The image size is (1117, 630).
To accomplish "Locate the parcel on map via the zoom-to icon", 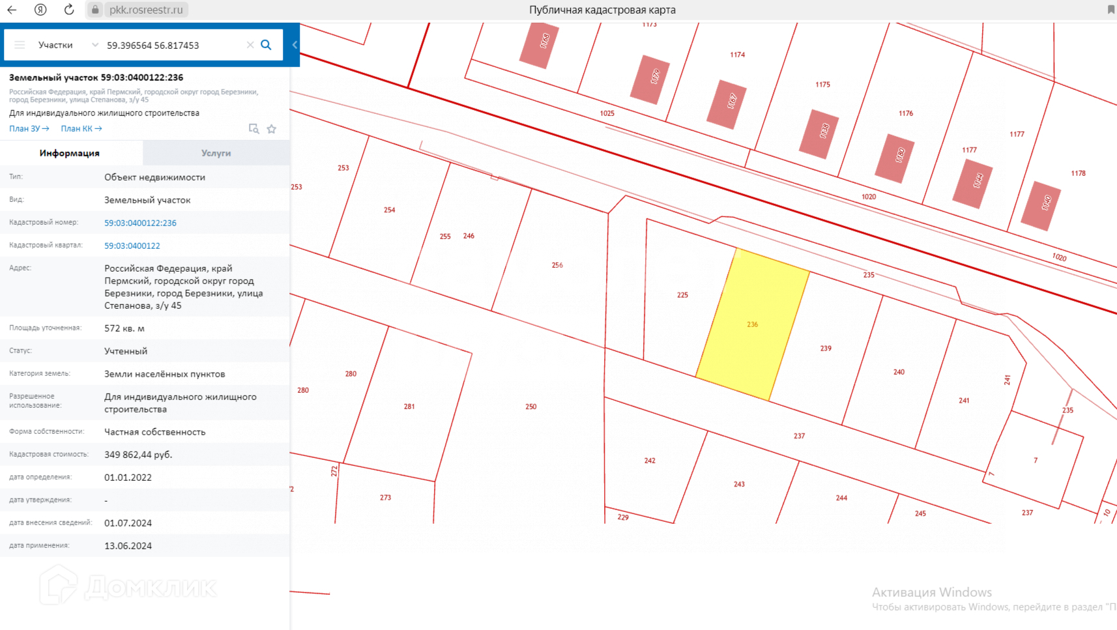I will (254, 129).
